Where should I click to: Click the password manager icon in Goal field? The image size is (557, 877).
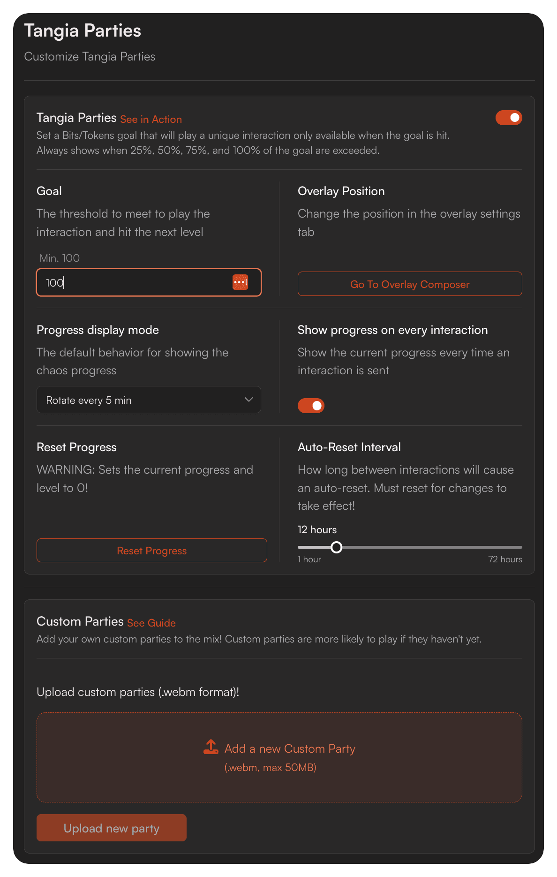240,282
